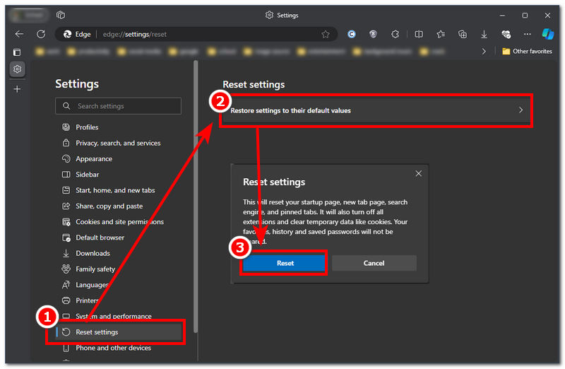This screenshot has width=565, height=369.
Task: Open the Downloads toolbar icon
Action: (x=484, y=34)
